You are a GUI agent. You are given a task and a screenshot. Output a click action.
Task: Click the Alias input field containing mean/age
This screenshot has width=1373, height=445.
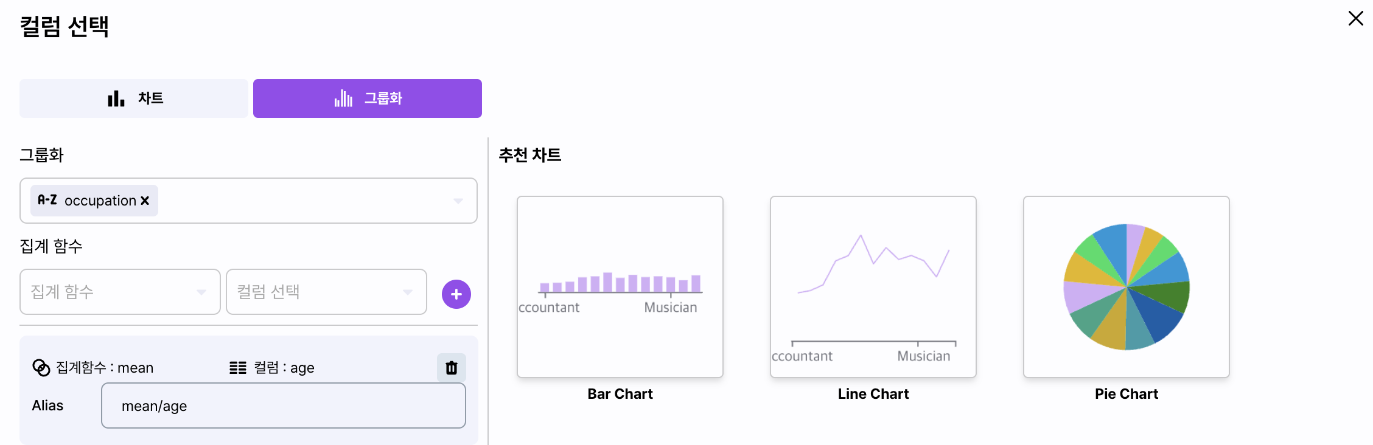[x=284, y=405]
